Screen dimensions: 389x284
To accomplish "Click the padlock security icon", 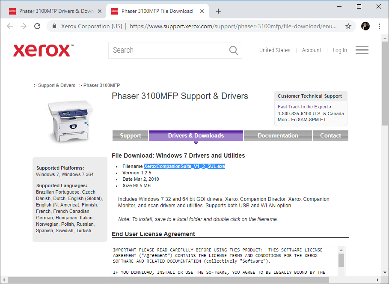I will tap(55, 26).
